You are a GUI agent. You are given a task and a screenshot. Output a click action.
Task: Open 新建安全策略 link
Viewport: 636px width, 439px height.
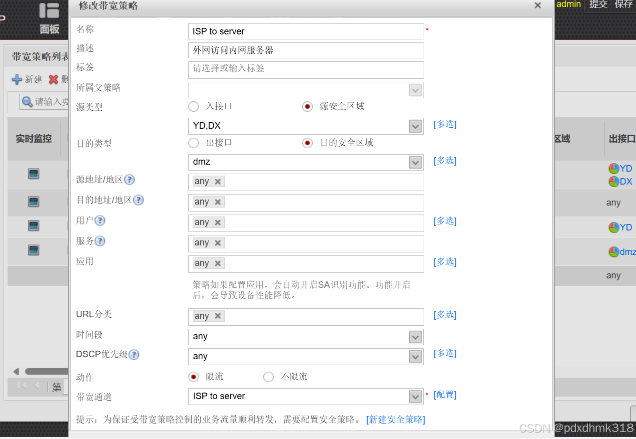coord(396,420)
